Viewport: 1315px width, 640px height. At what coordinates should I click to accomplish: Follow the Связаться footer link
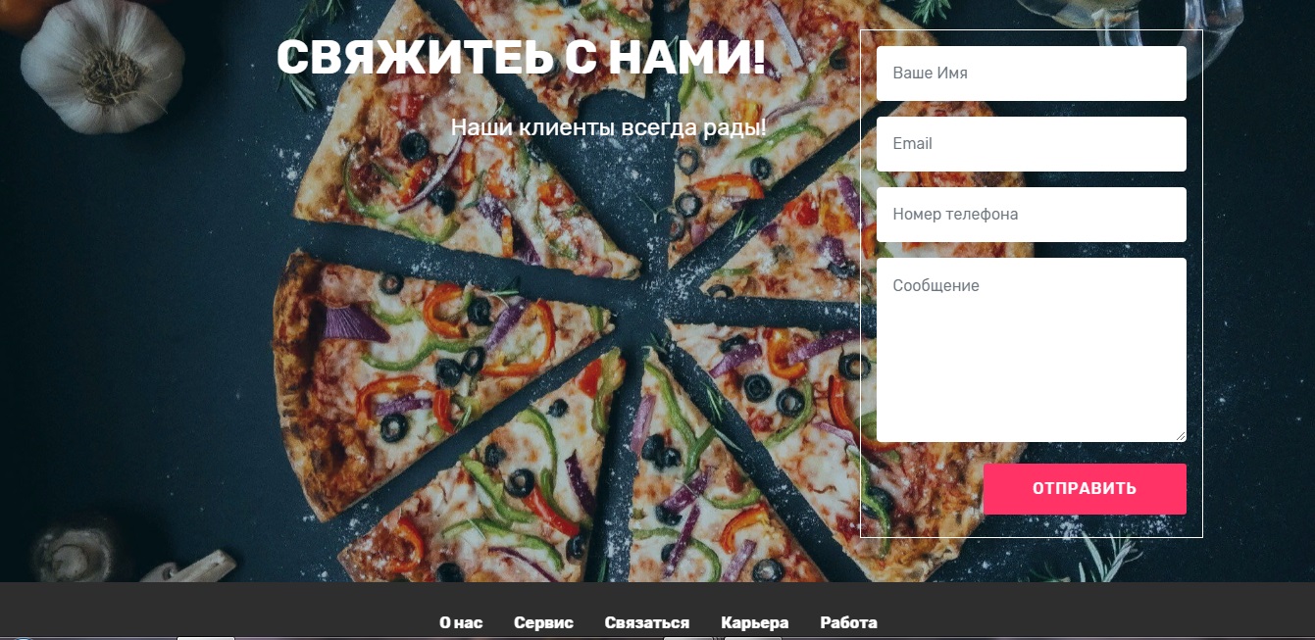[647, 622]
